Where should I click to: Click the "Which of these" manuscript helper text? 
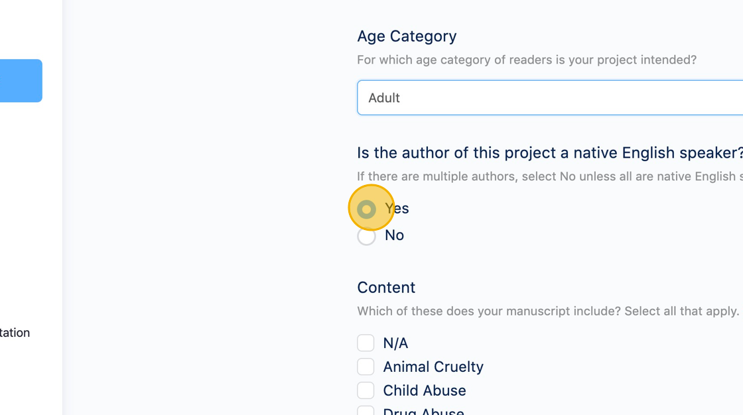point(548,312)
